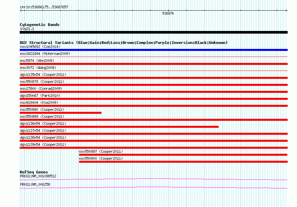Click the magenta transcript line for NM_001098512
Viewport: 297px width, 207px height.
pos(154,179)
